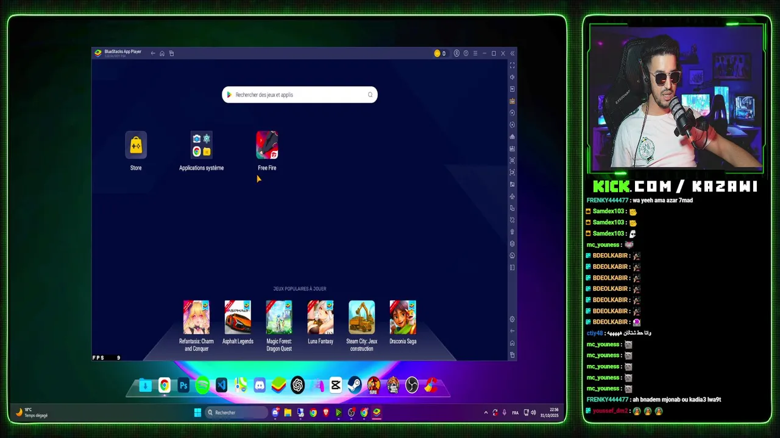Image resolution: width=780 pixels, height=438 pixels.
Task: Switch the FRA keyboard language
Action: tap(516, 412)
